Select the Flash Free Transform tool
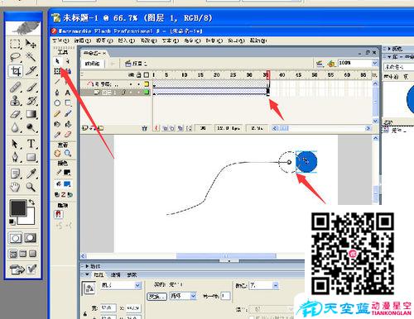 point(57,71)
